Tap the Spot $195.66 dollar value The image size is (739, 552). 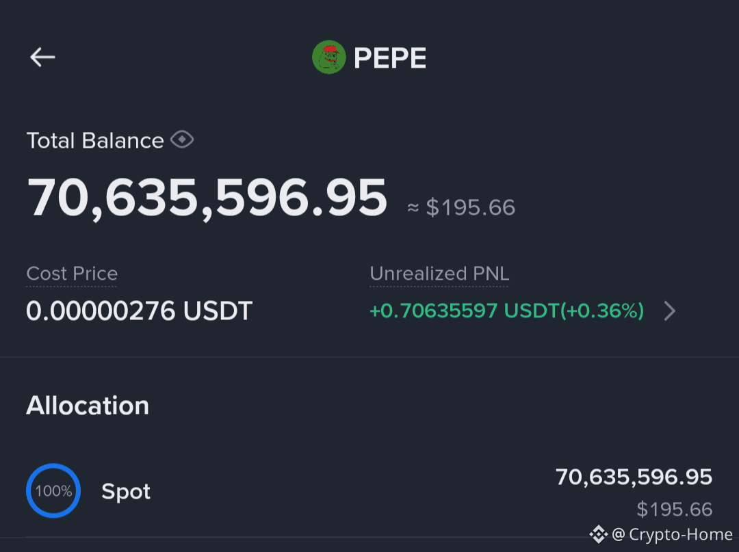[675, 509]
